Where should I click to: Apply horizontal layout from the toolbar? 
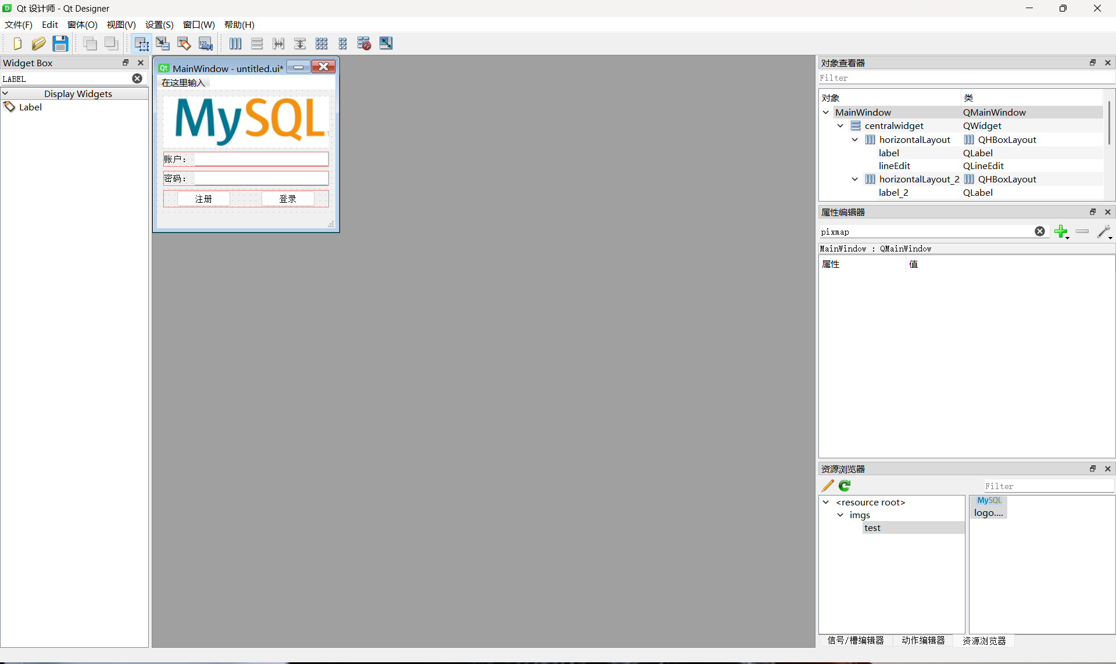(235, 44)
